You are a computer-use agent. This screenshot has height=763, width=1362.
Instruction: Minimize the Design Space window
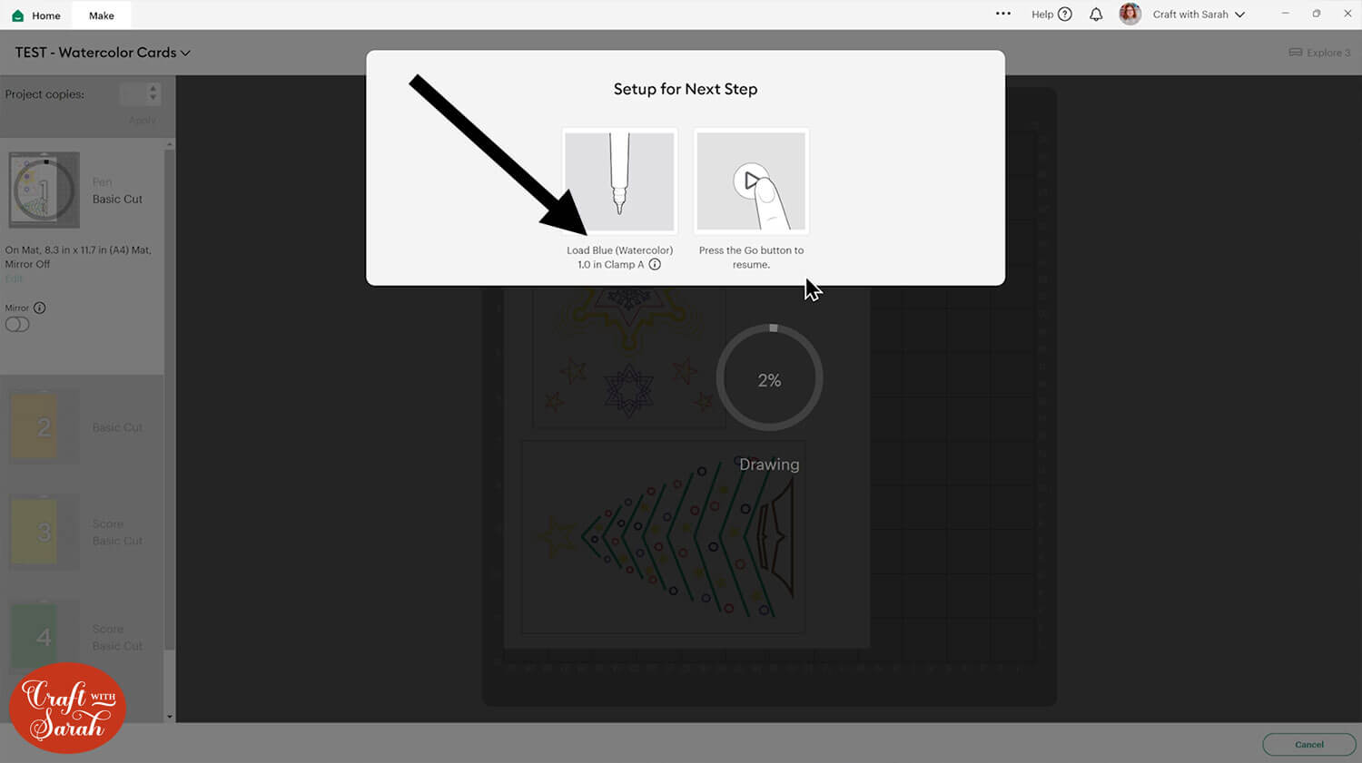pos(1285,14)
